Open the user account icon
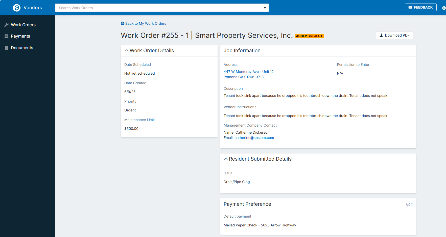 coord(444,8)
